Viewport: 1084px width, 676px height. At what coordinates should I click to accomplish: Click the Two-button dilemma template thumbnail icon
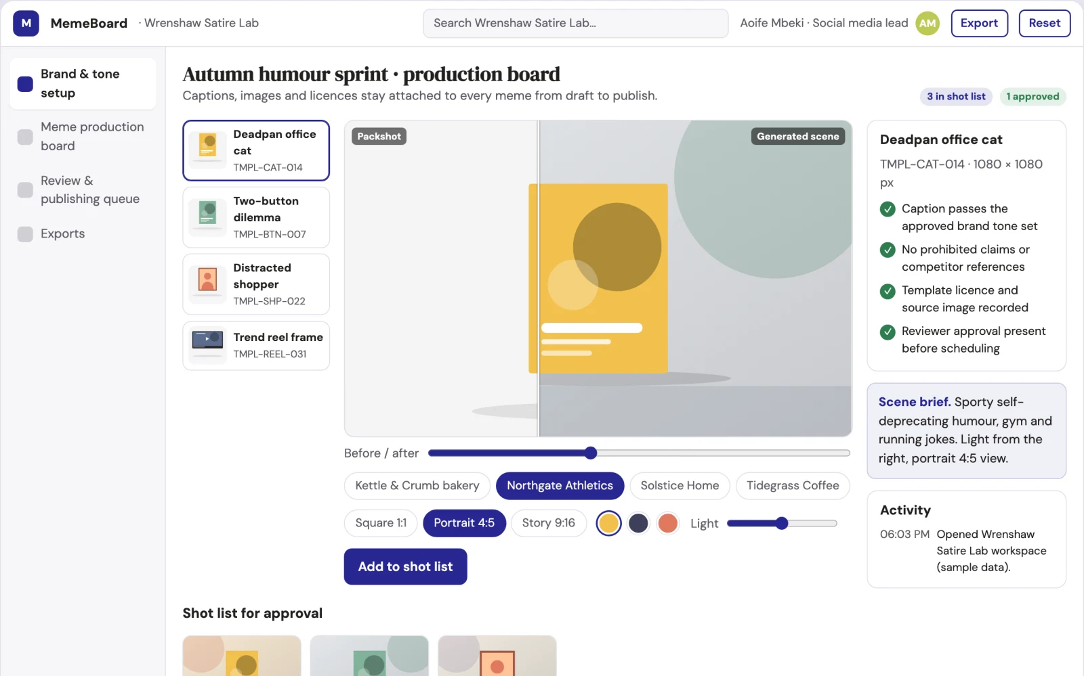click(208, 217)
